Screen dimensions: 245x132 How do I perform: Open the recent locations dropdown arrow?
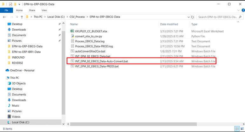point(17,17)
